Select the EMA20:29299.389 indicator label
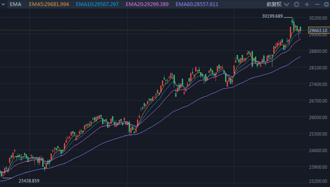This screenshot has width=330, height=187. [147, 4]
